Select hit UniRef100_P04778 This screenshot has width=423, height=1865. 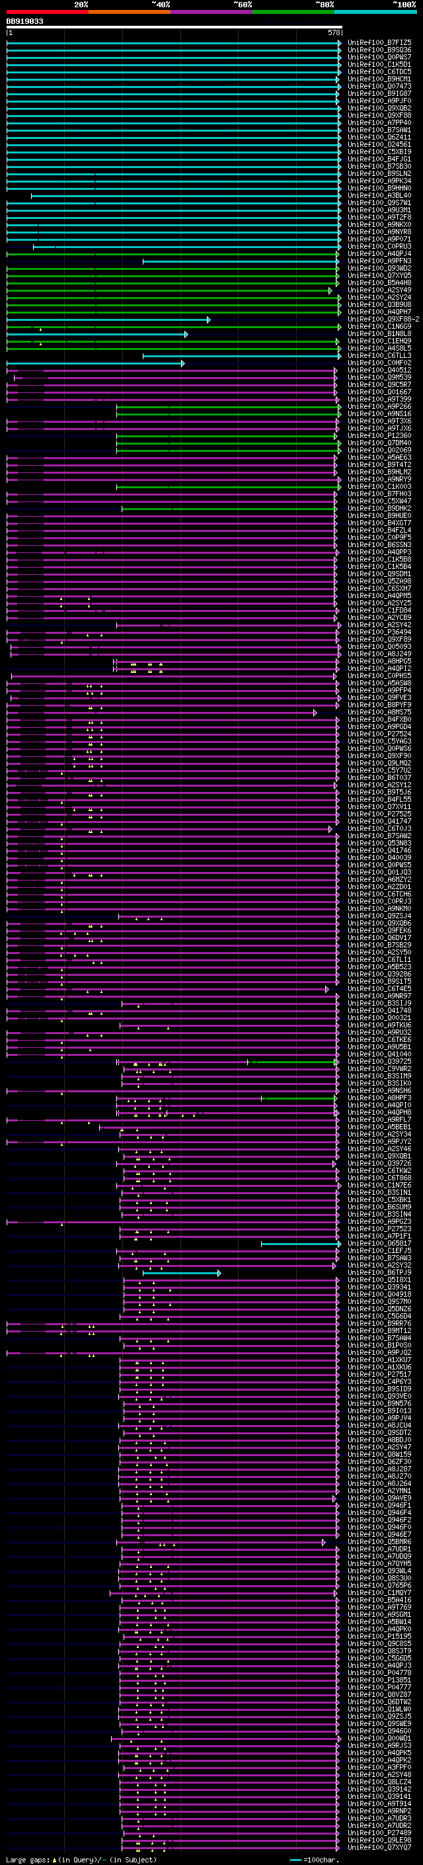379,1672
